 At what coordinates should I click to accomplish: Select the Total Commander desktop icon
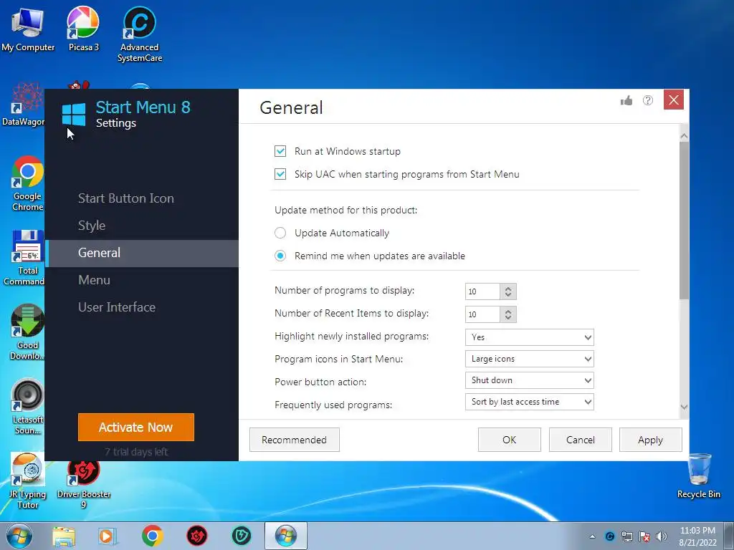[x=24, y=258]
